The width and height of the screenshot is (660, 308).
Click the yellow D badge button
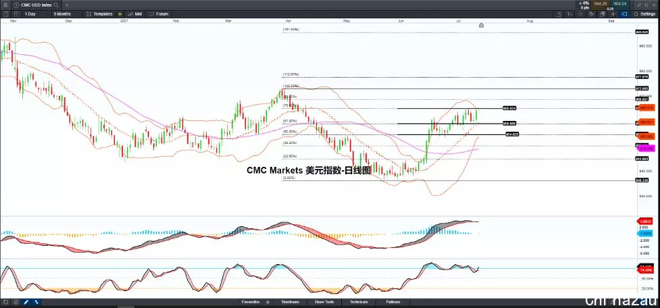tap(120, 14)
